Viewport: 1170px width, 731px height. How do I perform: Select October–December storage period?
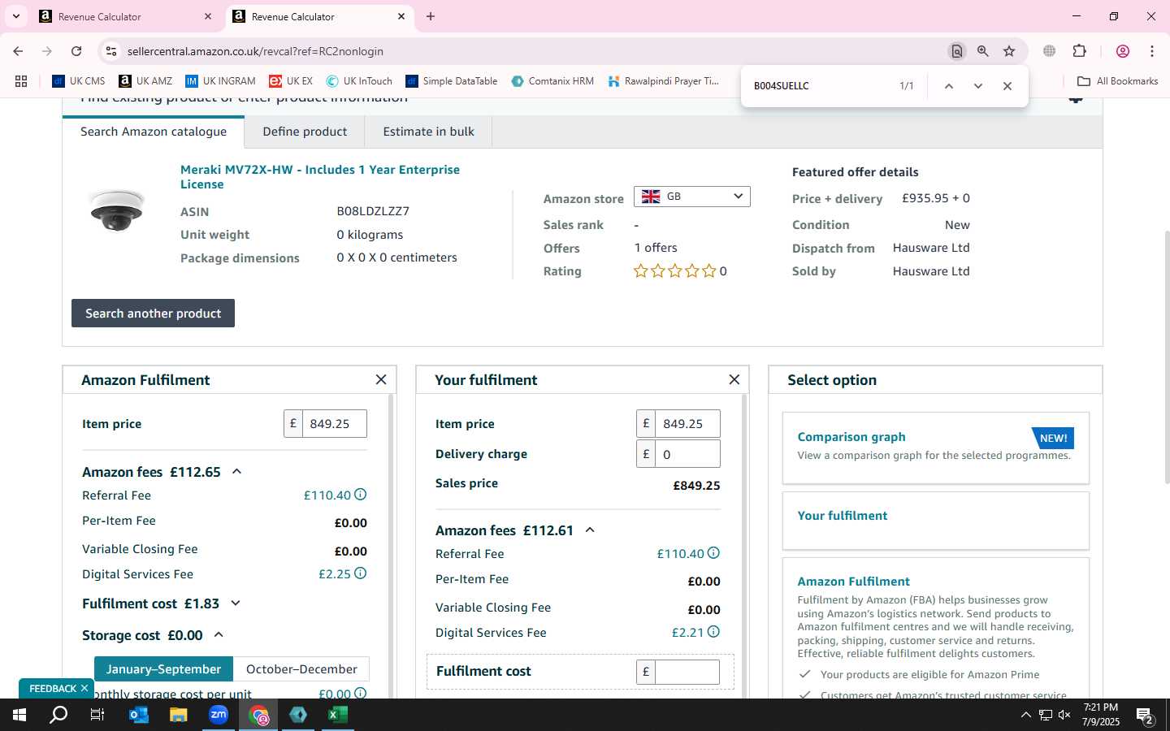click(301, 669)
